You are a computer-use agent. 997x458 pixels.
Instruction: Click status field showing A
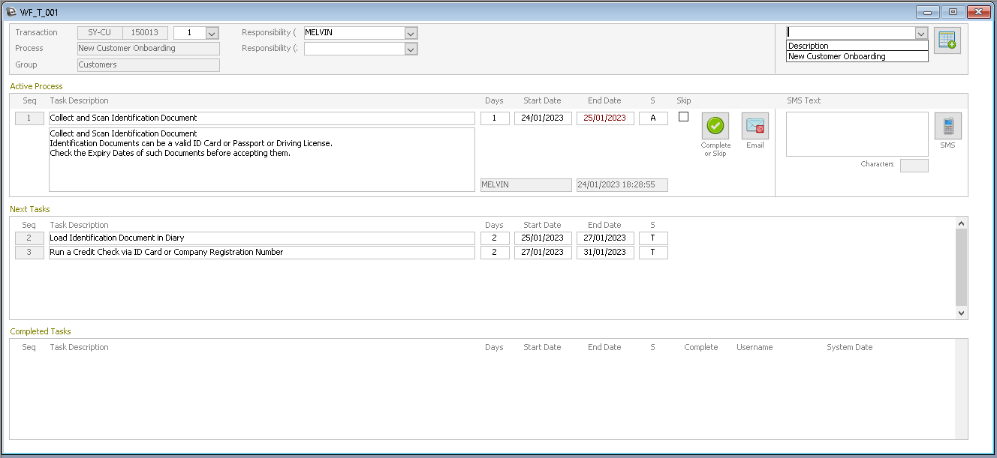pyautogui.click(x=653, y=118)
